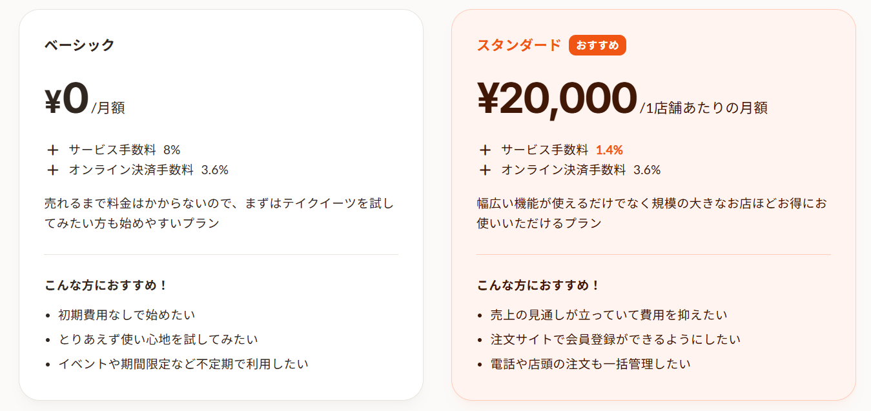Click the plus icon beside Basic サービス手数料 8%
The width and height of the screenshot is (871, 411).
point(52,150)
